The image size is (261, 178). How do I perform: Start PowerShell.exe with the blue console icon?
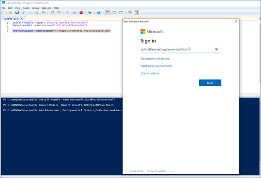[x=99, y=13]
